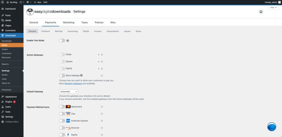Click the Store Gateway reorder handle

(102, 76)
